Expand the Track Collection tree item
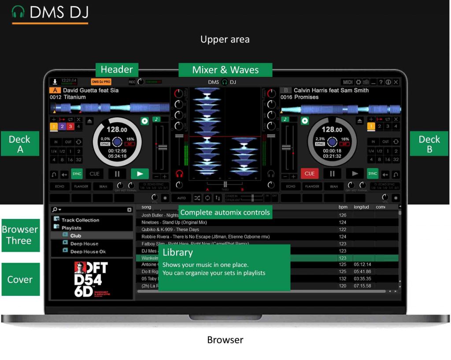 56,219
